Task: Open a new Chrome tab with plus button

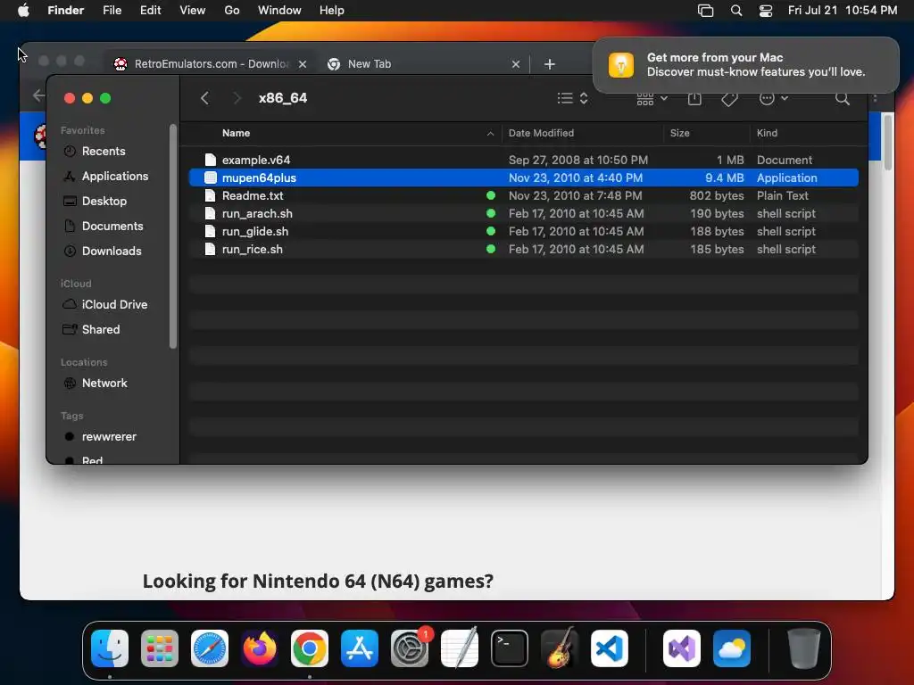Action: (x=549, y=64)
